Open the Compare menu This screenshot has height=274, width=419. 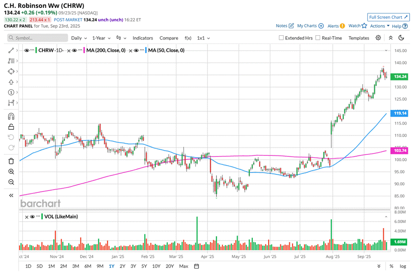[x=168, y=38]
